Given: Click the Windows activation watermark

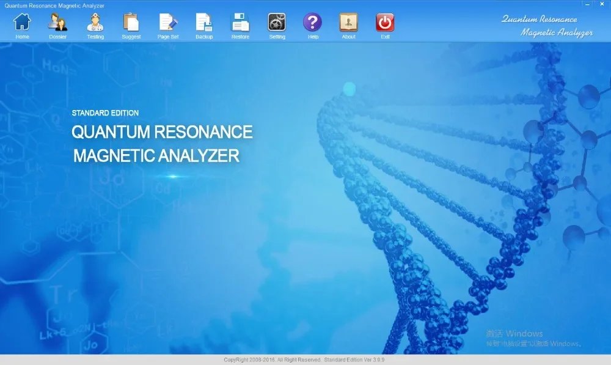Looking at the screenshot, I should point(533,338).
